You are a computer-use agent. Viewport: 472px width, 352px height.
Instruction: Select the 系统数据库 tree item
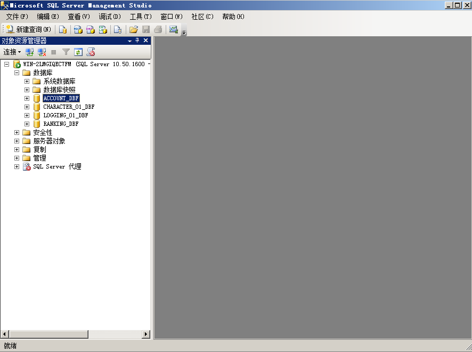pyautogui.click(x=59, y=82)
